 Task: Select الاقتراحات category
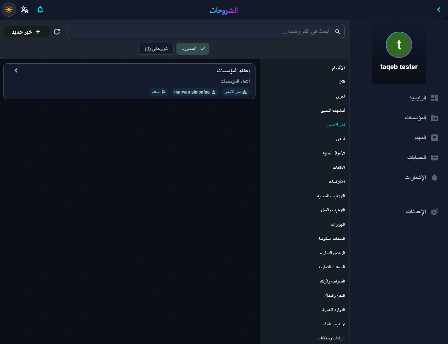(x=337, y=182)
